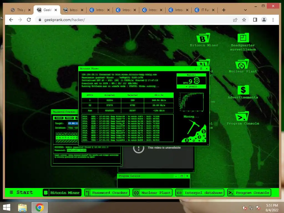
Task: Click the '349.54 Gh/s' table cell
Action: [159, 100]
